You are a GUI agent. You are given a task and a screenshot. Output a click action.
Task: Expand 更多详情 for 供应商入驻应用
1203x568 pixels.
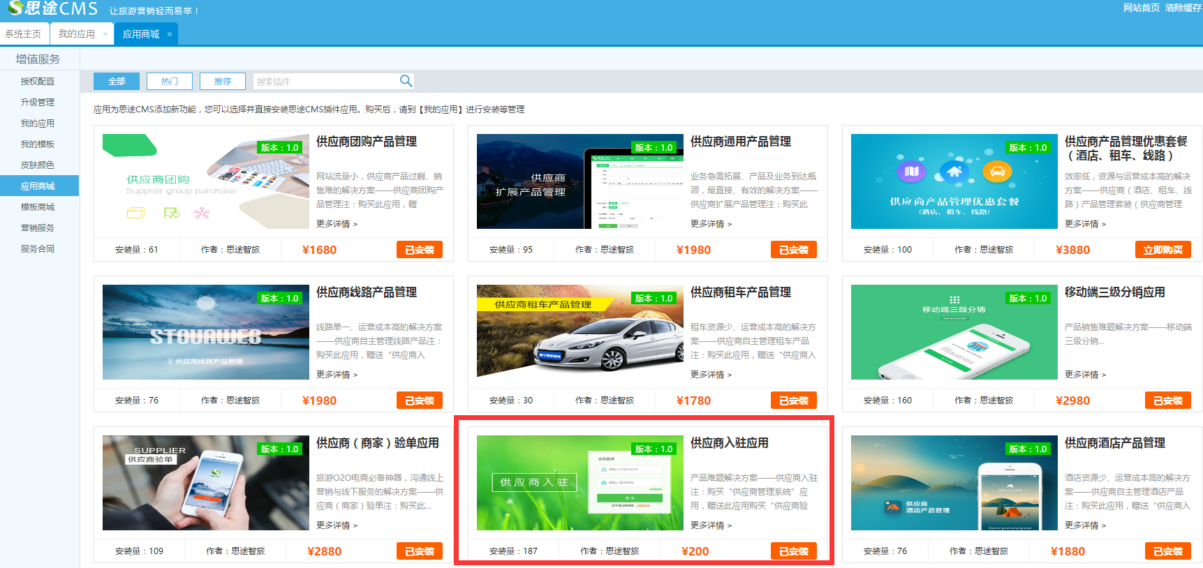[711, 525]
